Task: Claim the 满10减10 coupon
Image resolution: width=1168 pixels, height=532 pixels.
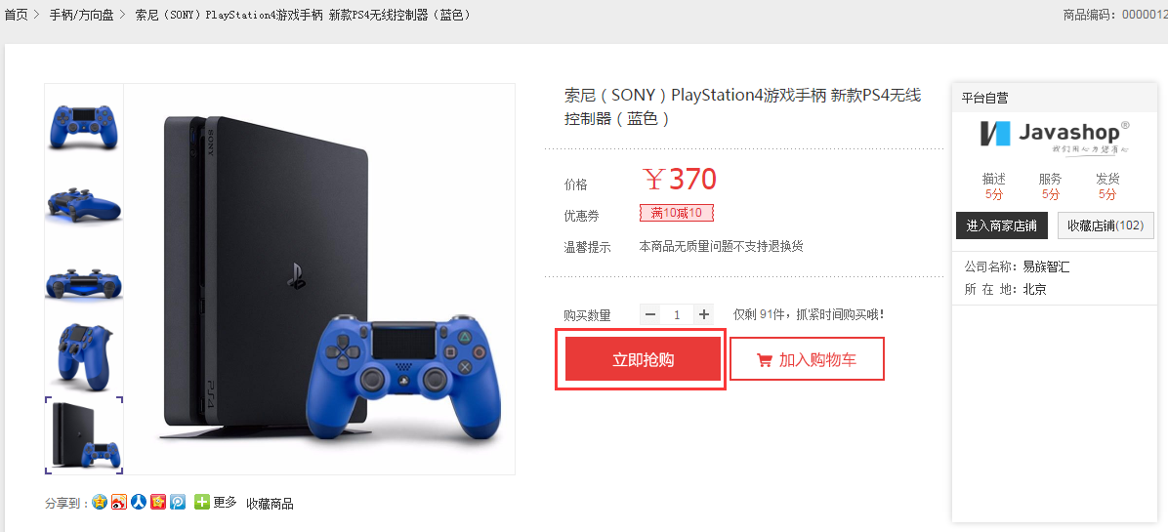Action: click(677, 214)
